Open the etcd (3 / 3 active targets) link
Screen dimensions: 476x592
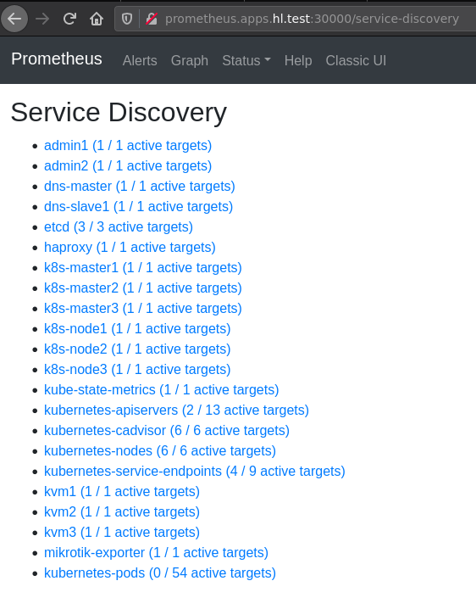click(119, 227)
